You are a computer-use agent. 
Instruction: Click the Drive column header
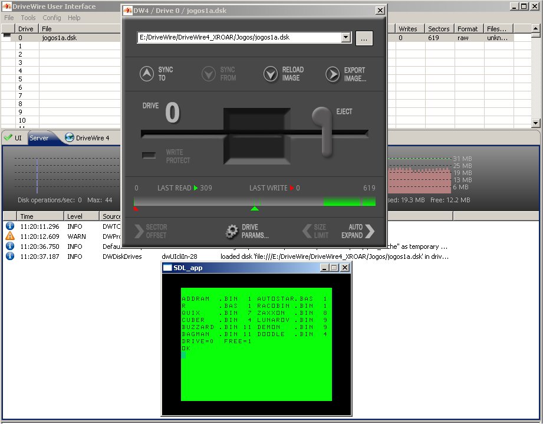[x=27, y=29]
